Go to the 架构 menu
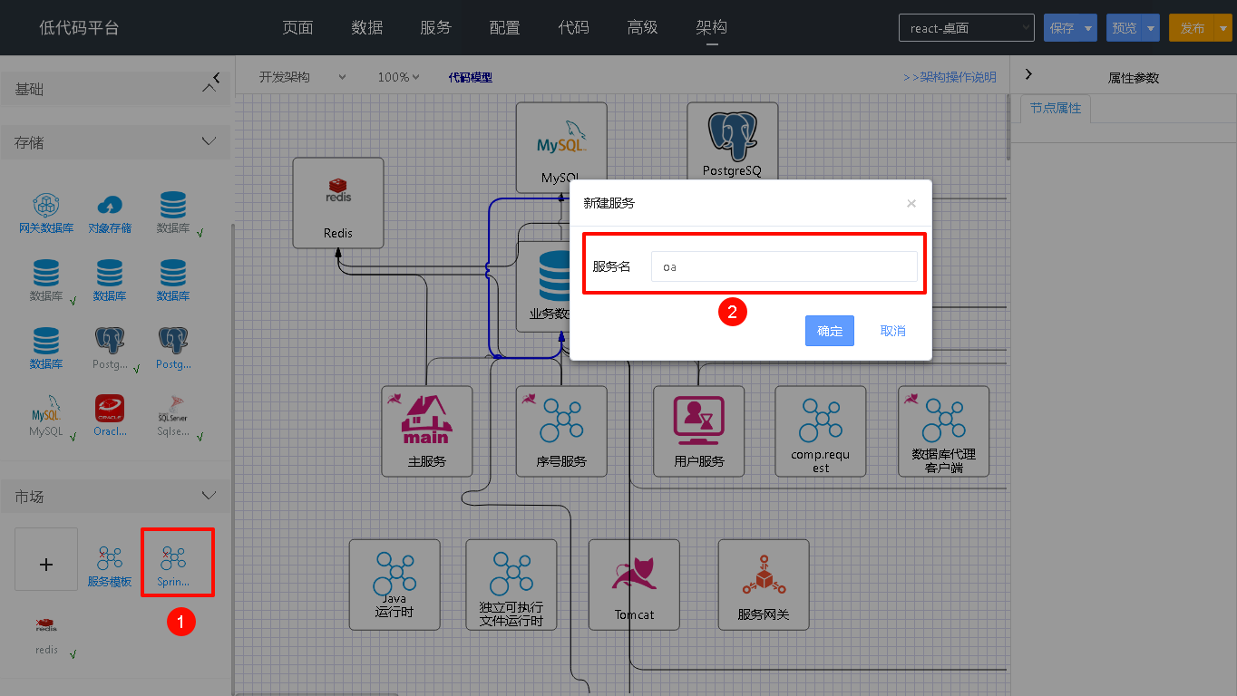 click(x=711, y=28)
